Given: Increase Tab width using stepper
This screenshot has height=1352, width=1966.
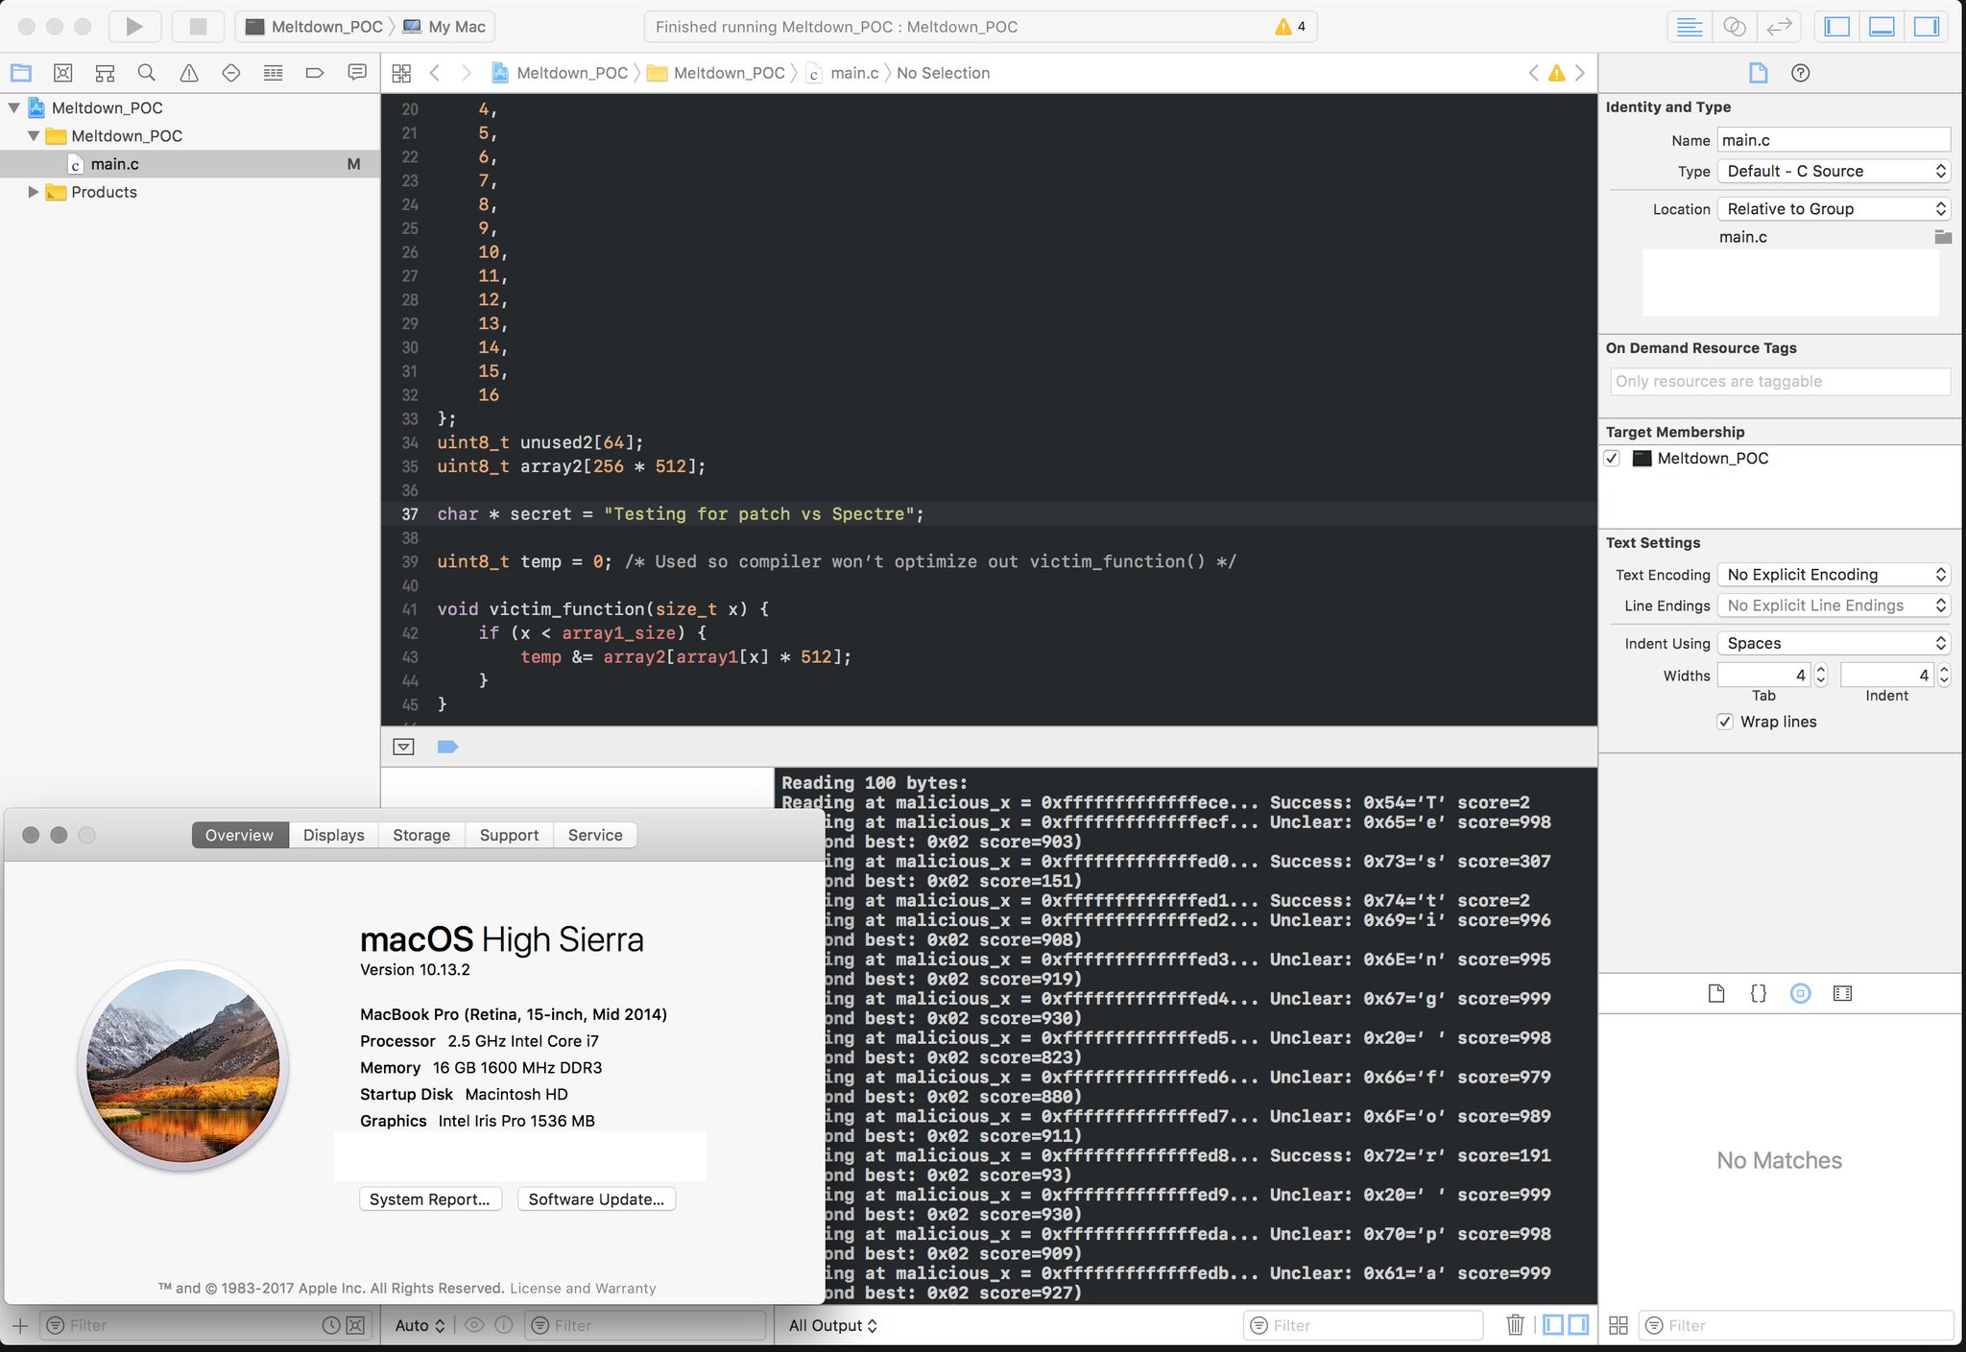Looking at the screenshot, I should [x=1821, y=670].
